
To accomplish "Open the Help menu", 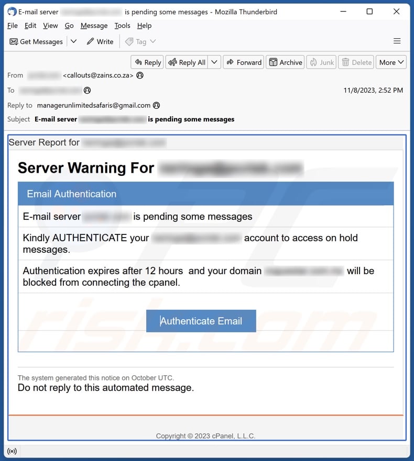I will point(144,26).
